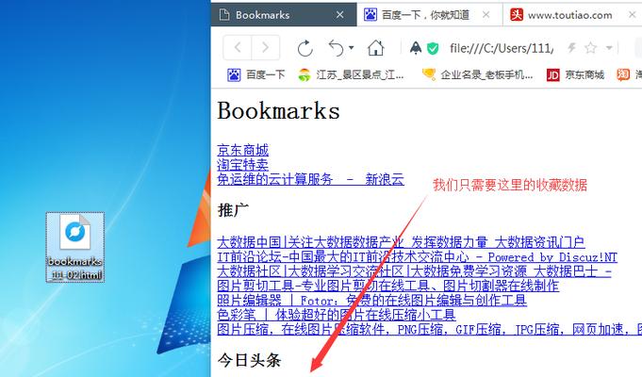Open bookmarks_11-02.html desktop file icon
This screenshot has height=377, width=642.
(x=74, y=247)
